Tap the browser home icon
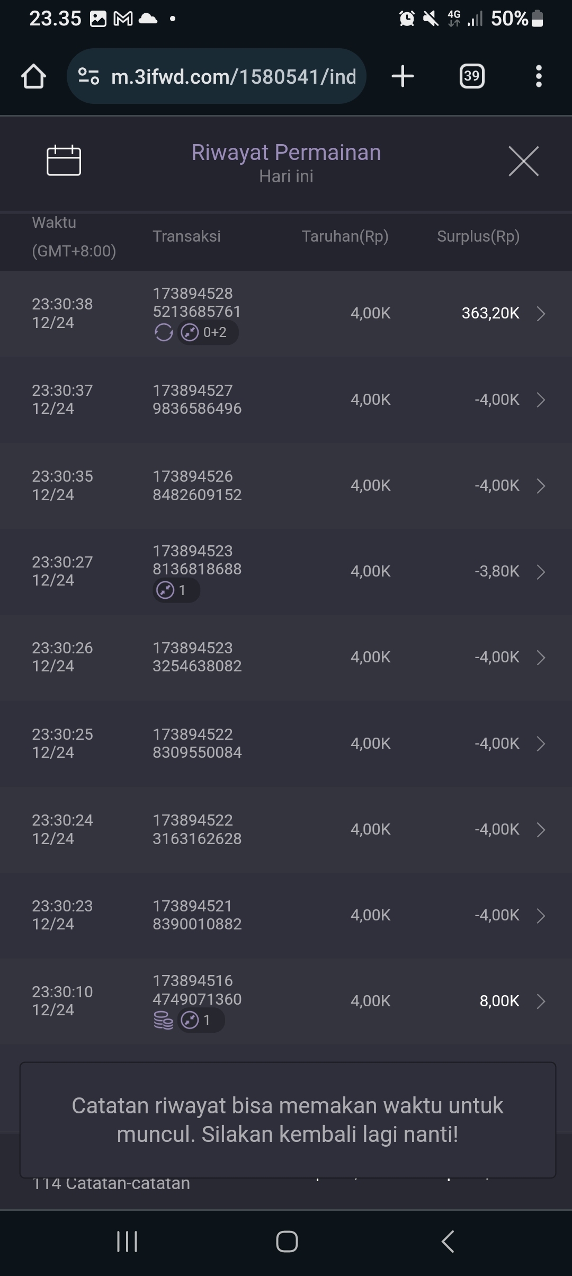 (33, 76)
